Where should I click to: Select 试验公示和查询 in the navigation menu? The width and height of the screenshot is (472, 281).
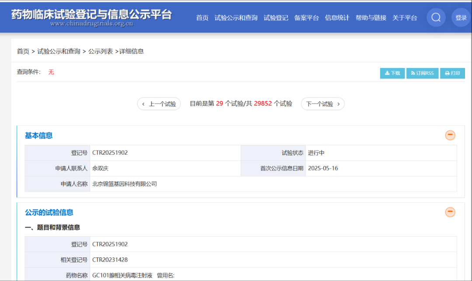tap(236, 18)
